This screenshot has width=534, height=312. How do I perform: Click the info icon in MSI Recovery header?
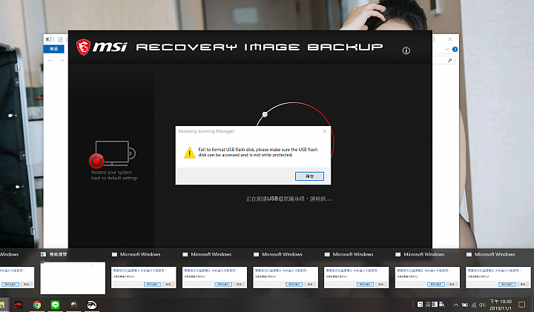pos(406,50)
